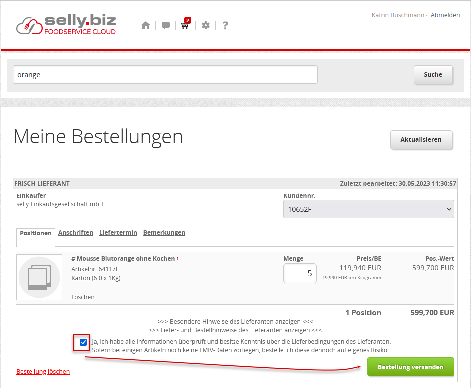Click Löschen for Mousse Blutorange

[83, 297]
